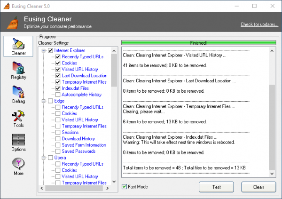282x199 pixels.
Task: Click the green Finished progress bar
Action: click(x=198, y=43)
